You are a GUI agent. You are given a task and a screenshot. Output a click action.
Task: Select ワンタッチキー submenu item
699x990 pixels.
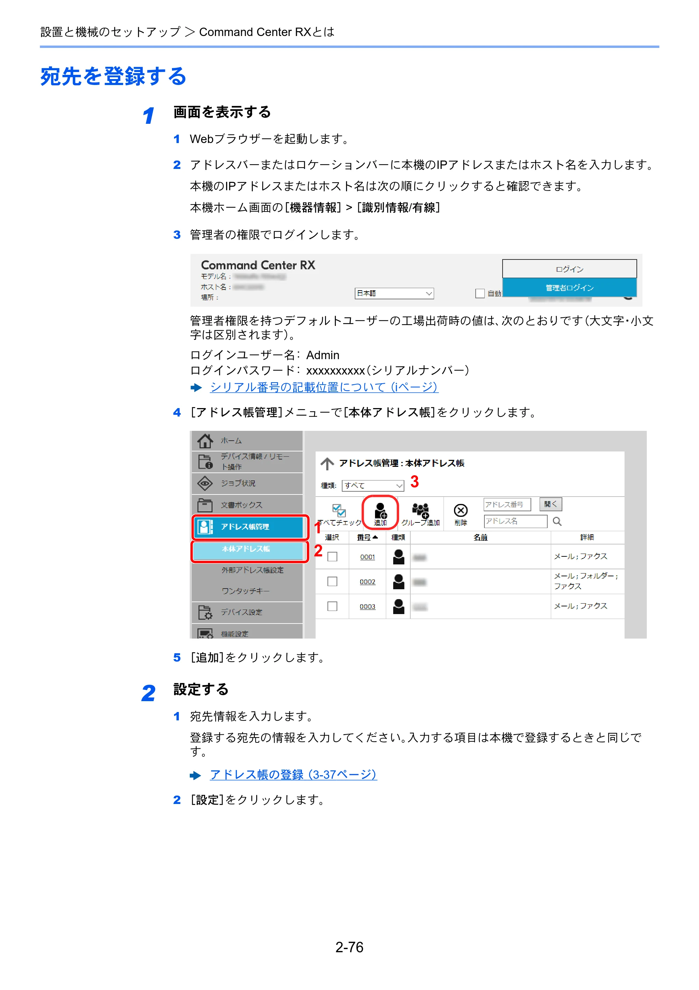click(245, 591)
